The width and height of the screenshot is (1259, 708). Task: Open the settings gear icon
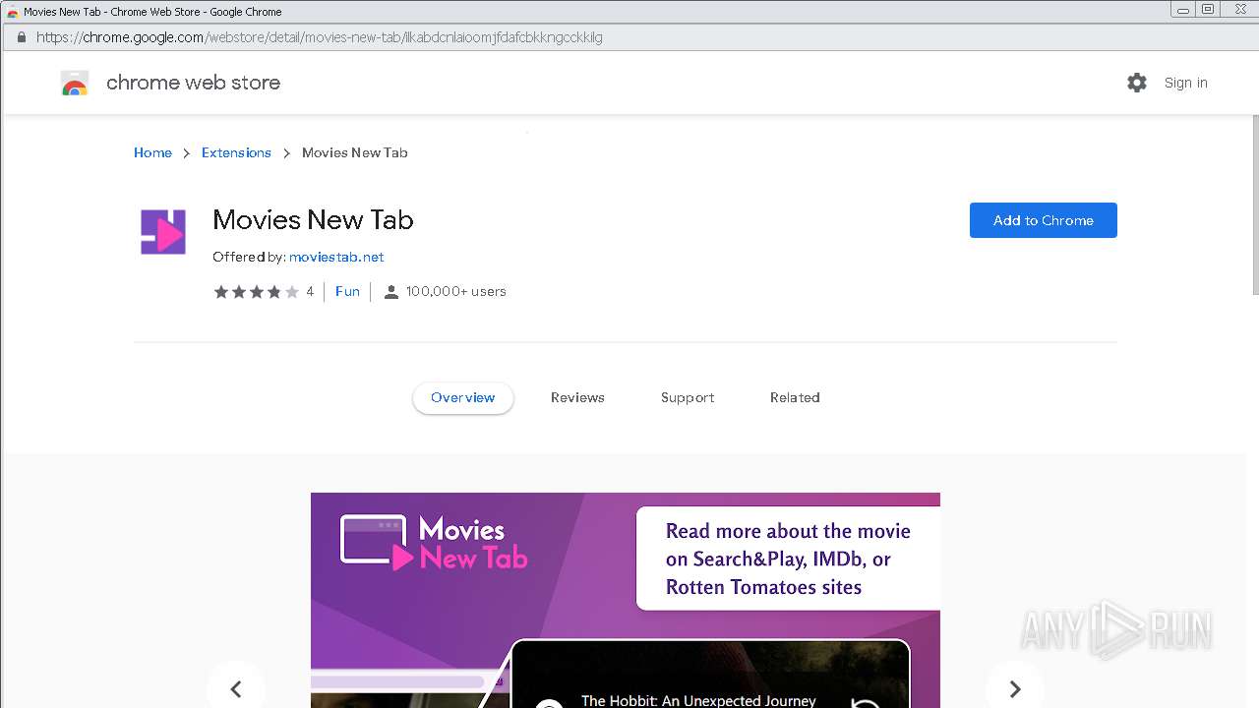click(1137, 83)
